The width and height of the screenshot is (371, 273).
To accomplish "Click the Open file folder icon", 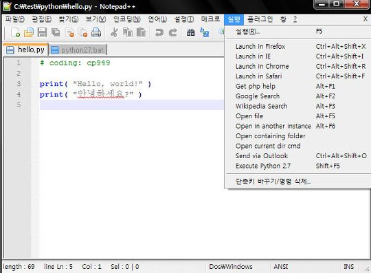I will coord(29,32).
